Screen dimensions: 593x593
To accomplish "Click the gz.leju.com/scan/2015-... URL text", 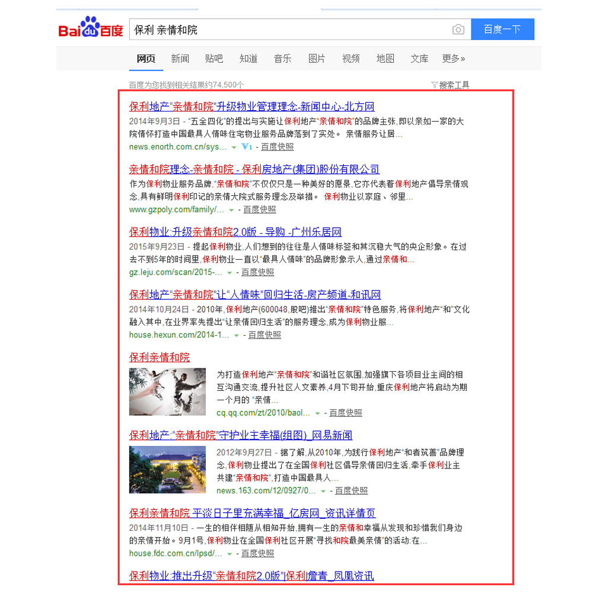I will [x=176, y=272].
